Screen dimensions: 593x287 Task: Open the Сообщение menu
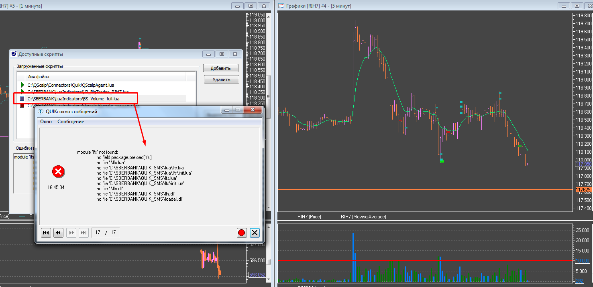click(71, 122)
